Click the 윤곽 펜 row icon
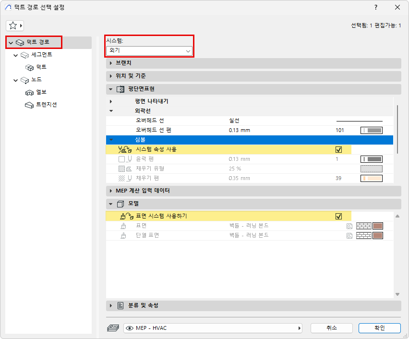Screen dimensions: 409x339 click(x=125, y=159)
